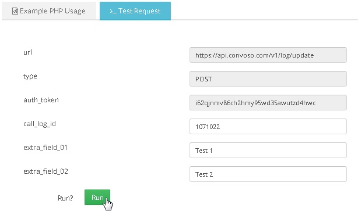Viewport: 358px width, 211px height.
Task: Click the extra_field_01 label
Action: 45,148
